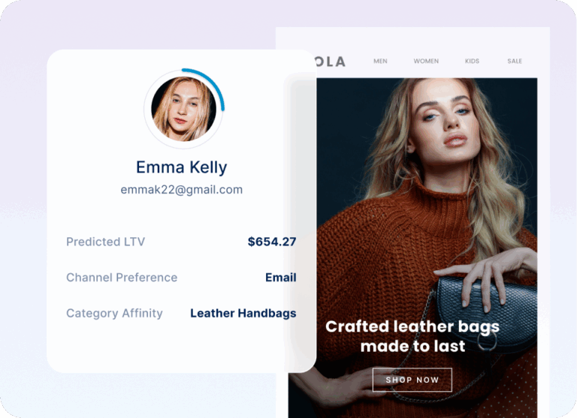
Task: Click the Predicted LTV label
Action: (x=106, y=242)
